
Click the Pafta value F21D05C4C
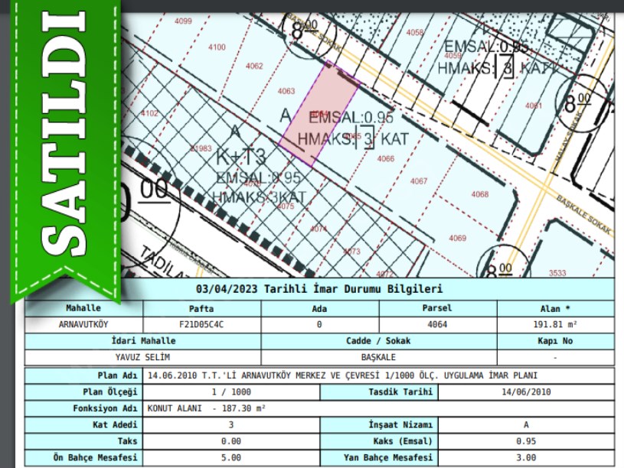coord(201,324)
